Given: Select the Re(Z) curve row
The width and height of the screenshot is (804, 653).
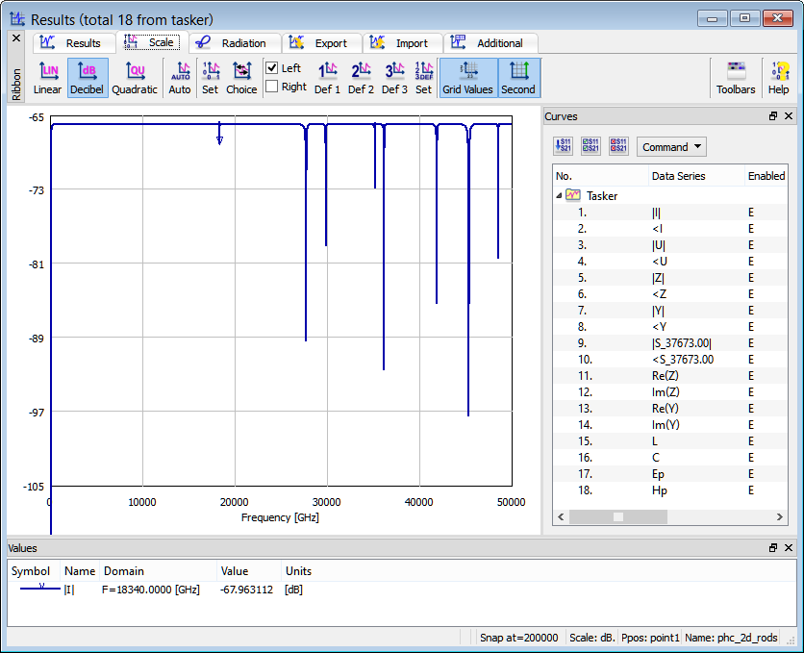Looking at the screenshot, I should point(666,375).
